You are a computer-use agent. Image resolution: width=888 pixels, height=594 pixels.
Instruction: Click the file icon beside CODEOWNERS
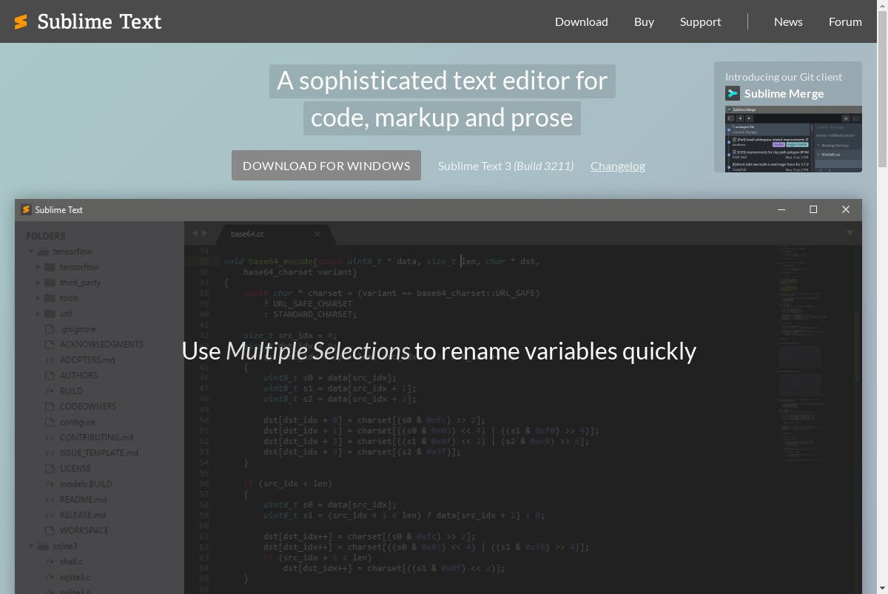point(50,406)
